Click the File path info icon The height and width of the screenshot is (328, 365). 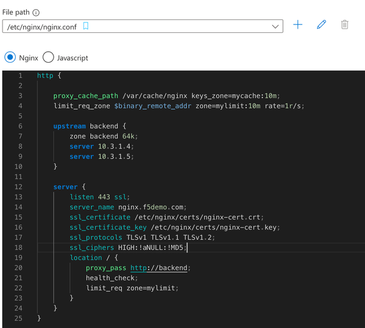(x=36, y=12)
